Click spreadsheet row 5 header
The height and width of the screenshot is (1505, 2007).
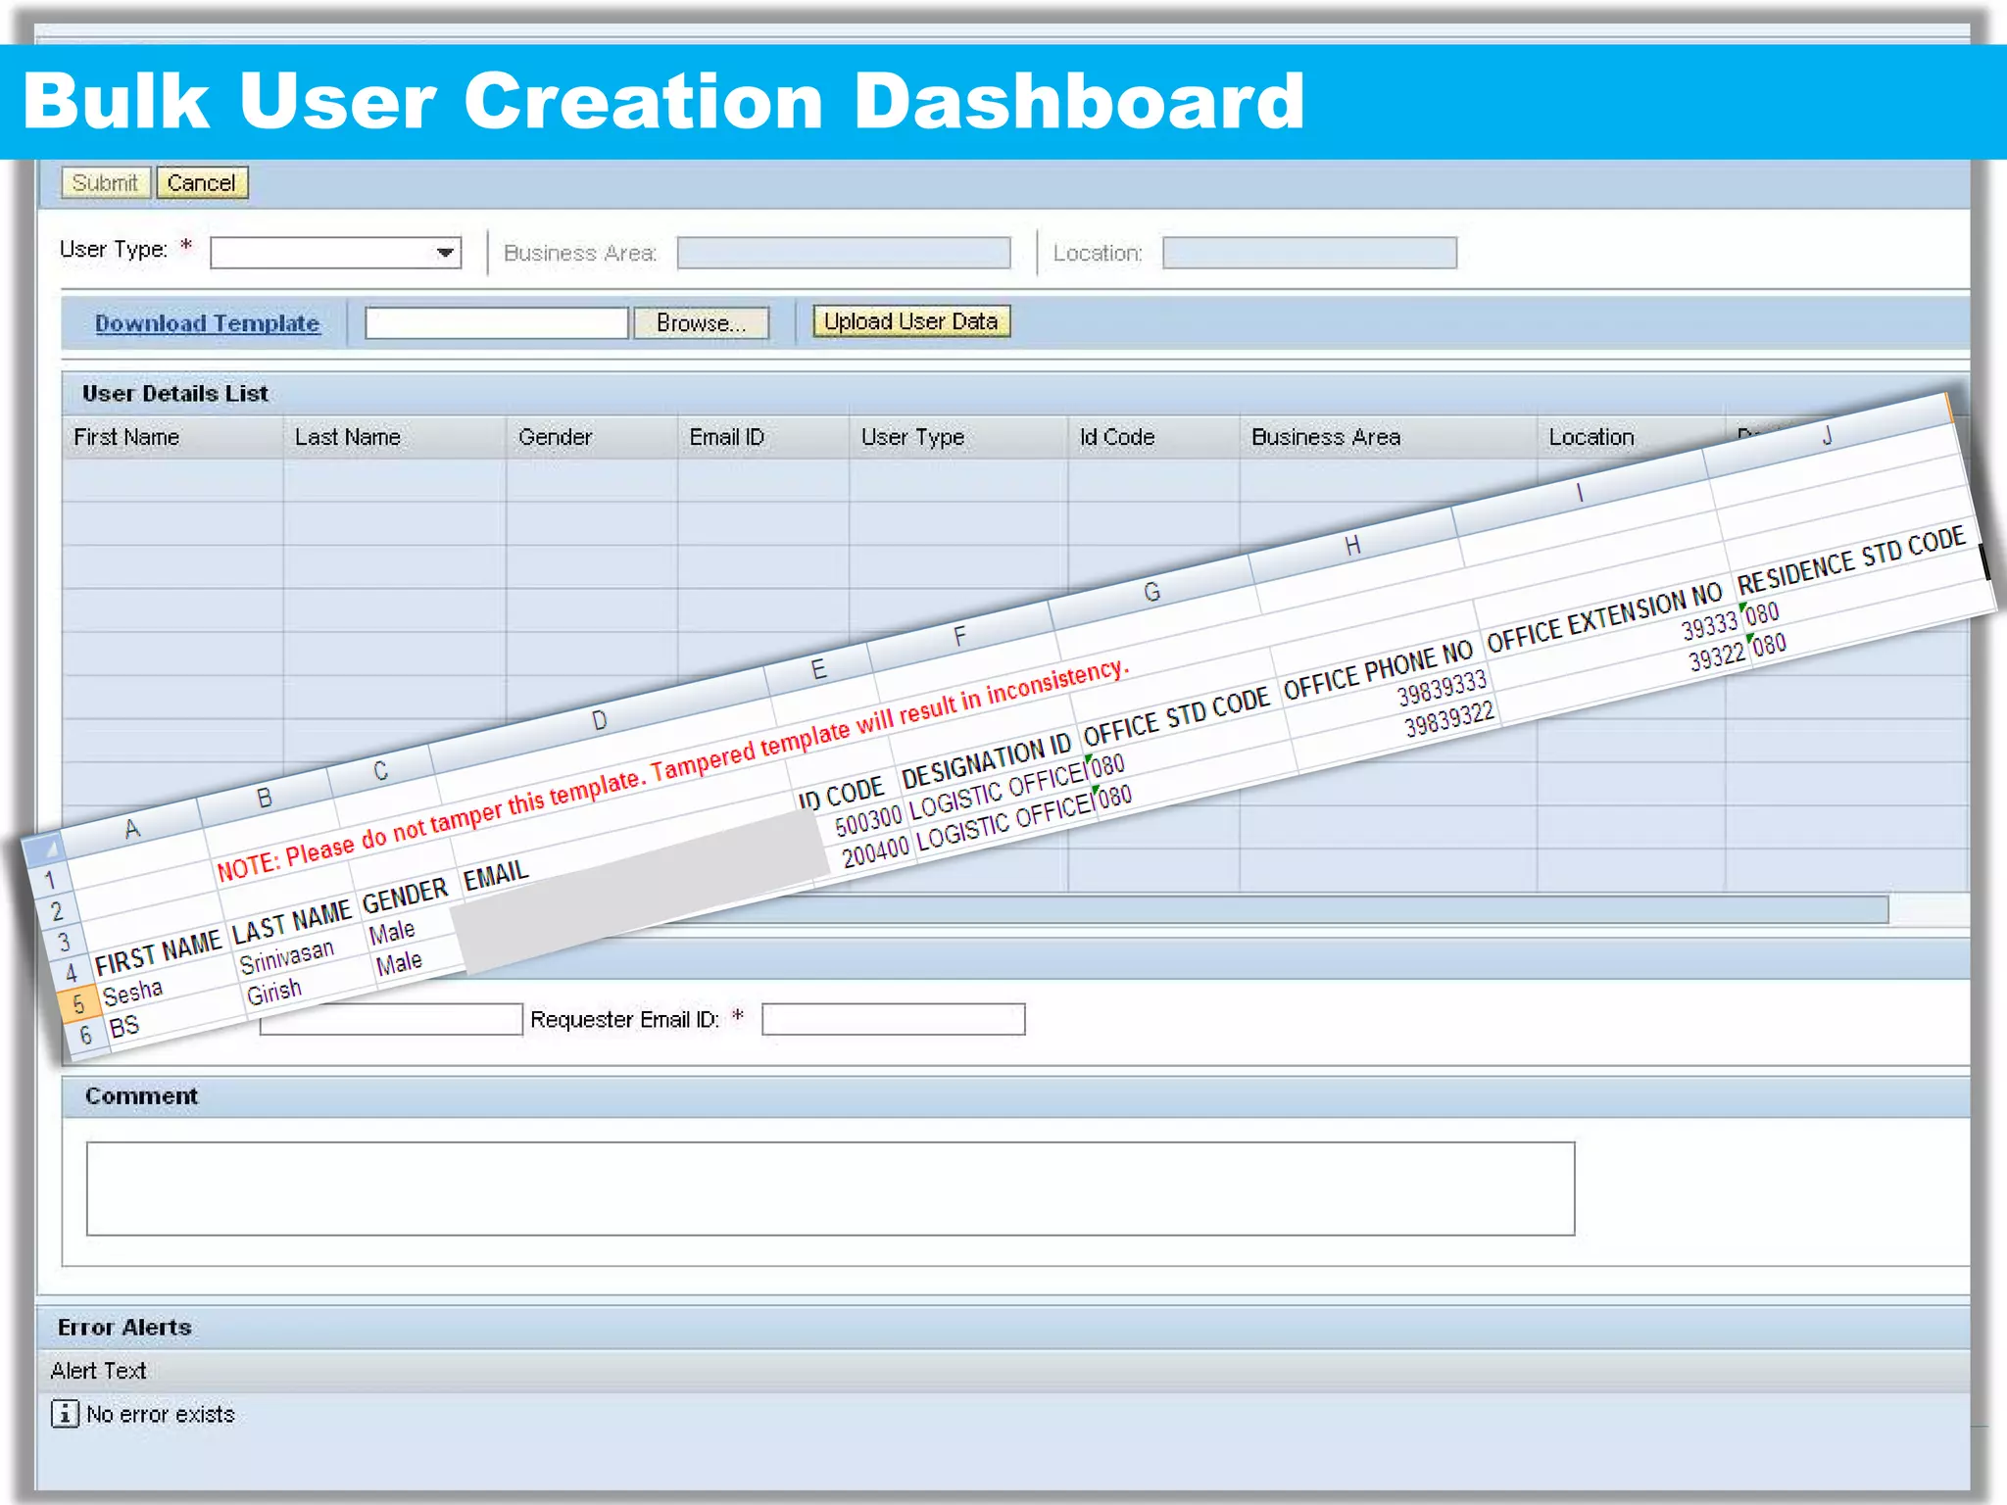click(78, 1003)
